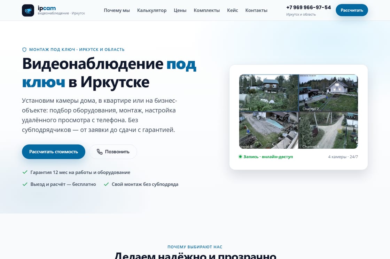
Task: Click the Рассчитать стоимость button
Action: [54, 152]
